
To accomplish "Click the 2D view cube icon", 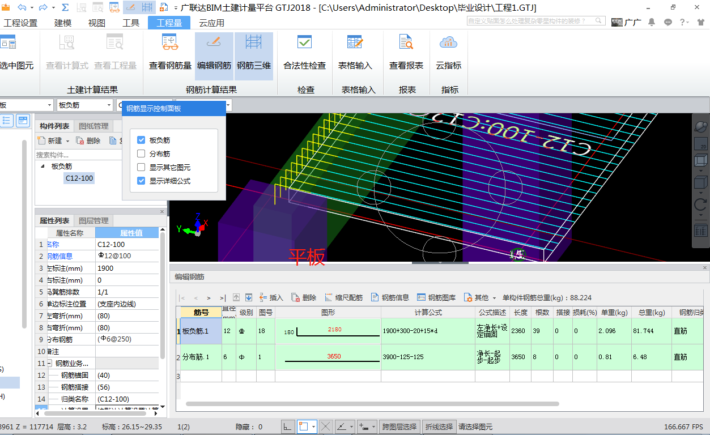I will [x=701, y=144].
